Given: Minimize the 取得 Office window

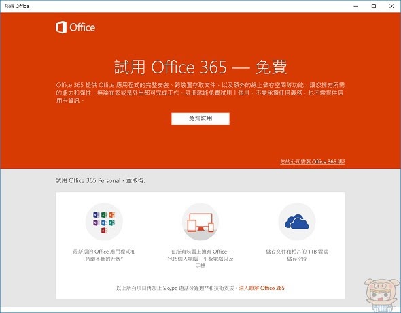Looking at the screenshot, I should pos(355,6).
